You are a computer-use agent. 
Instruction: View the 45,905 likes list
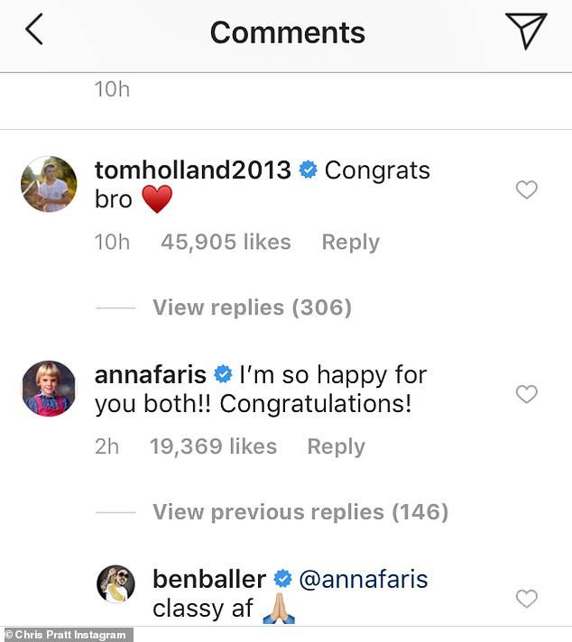point(226,243)
